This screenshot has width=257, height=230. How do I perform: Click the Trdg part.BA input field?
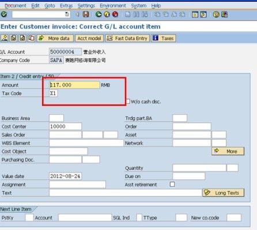pyautogui.click(x=180, y=118)
